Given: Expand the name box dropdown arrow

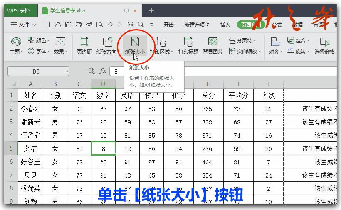Looking at the screenshot, I should pos(67,71).
